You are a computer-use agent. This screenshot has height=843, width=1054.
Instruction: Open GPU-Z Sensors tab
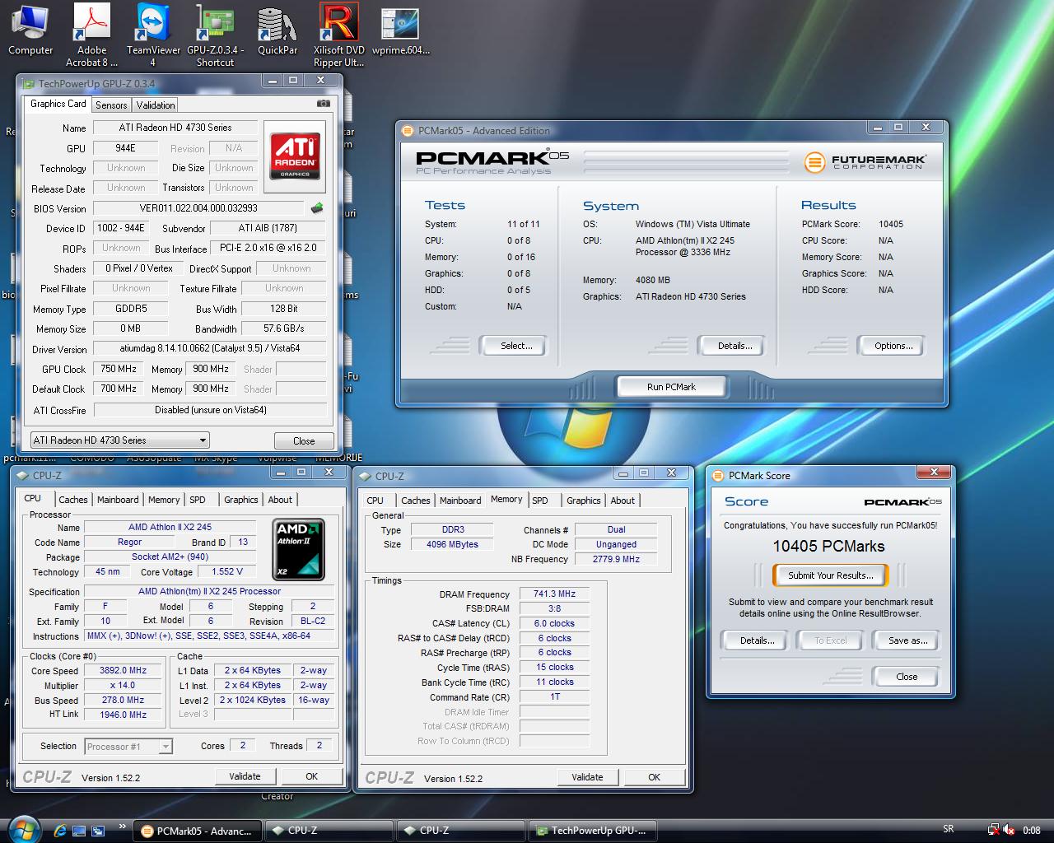111,105
